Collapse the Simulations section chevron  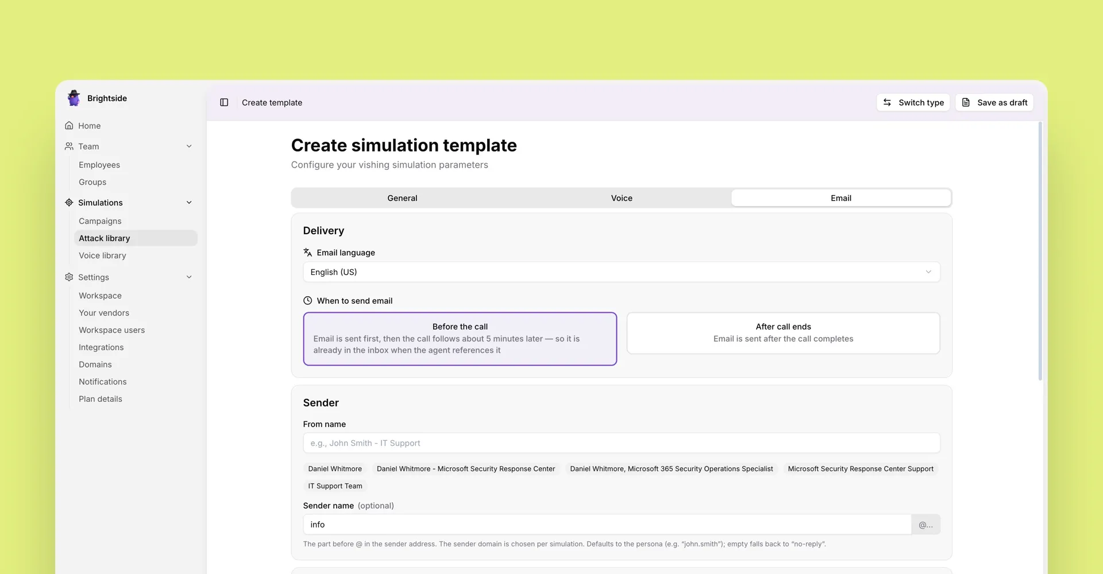point(189,203)
